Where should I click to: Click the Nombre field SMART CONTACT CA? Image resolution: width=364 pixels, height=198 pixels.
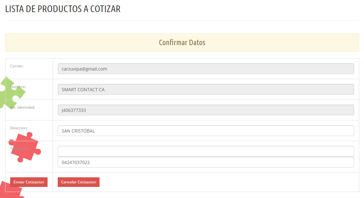[205, 89]
